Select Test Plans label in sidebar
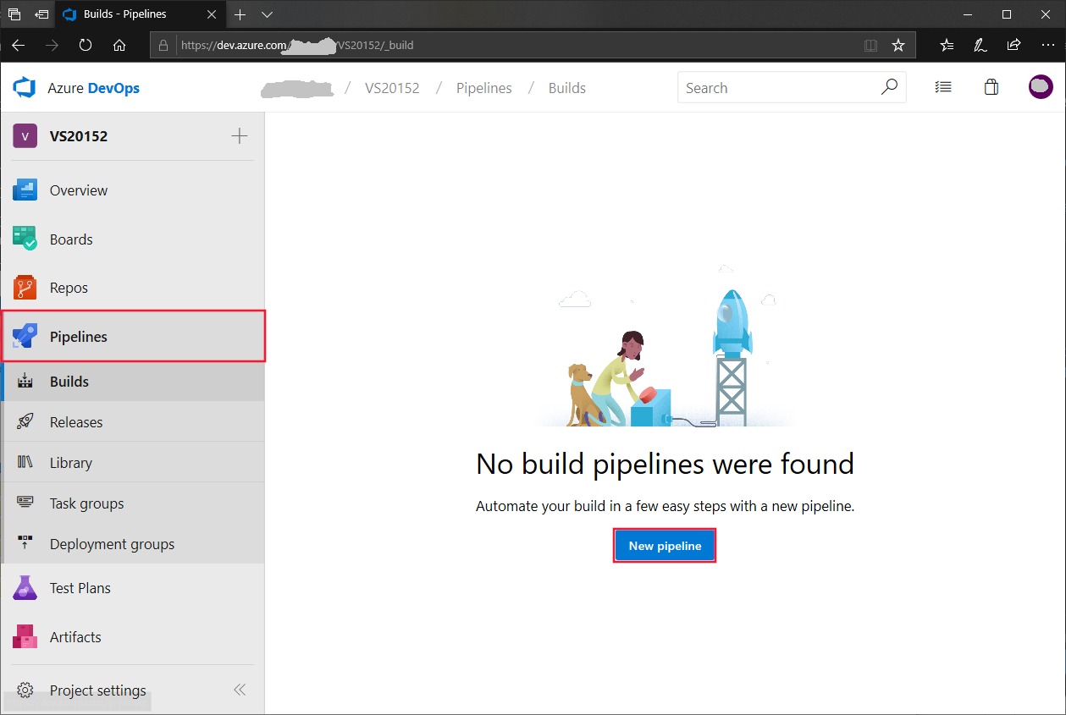1066x715 pixels. (x=80, y=588)
